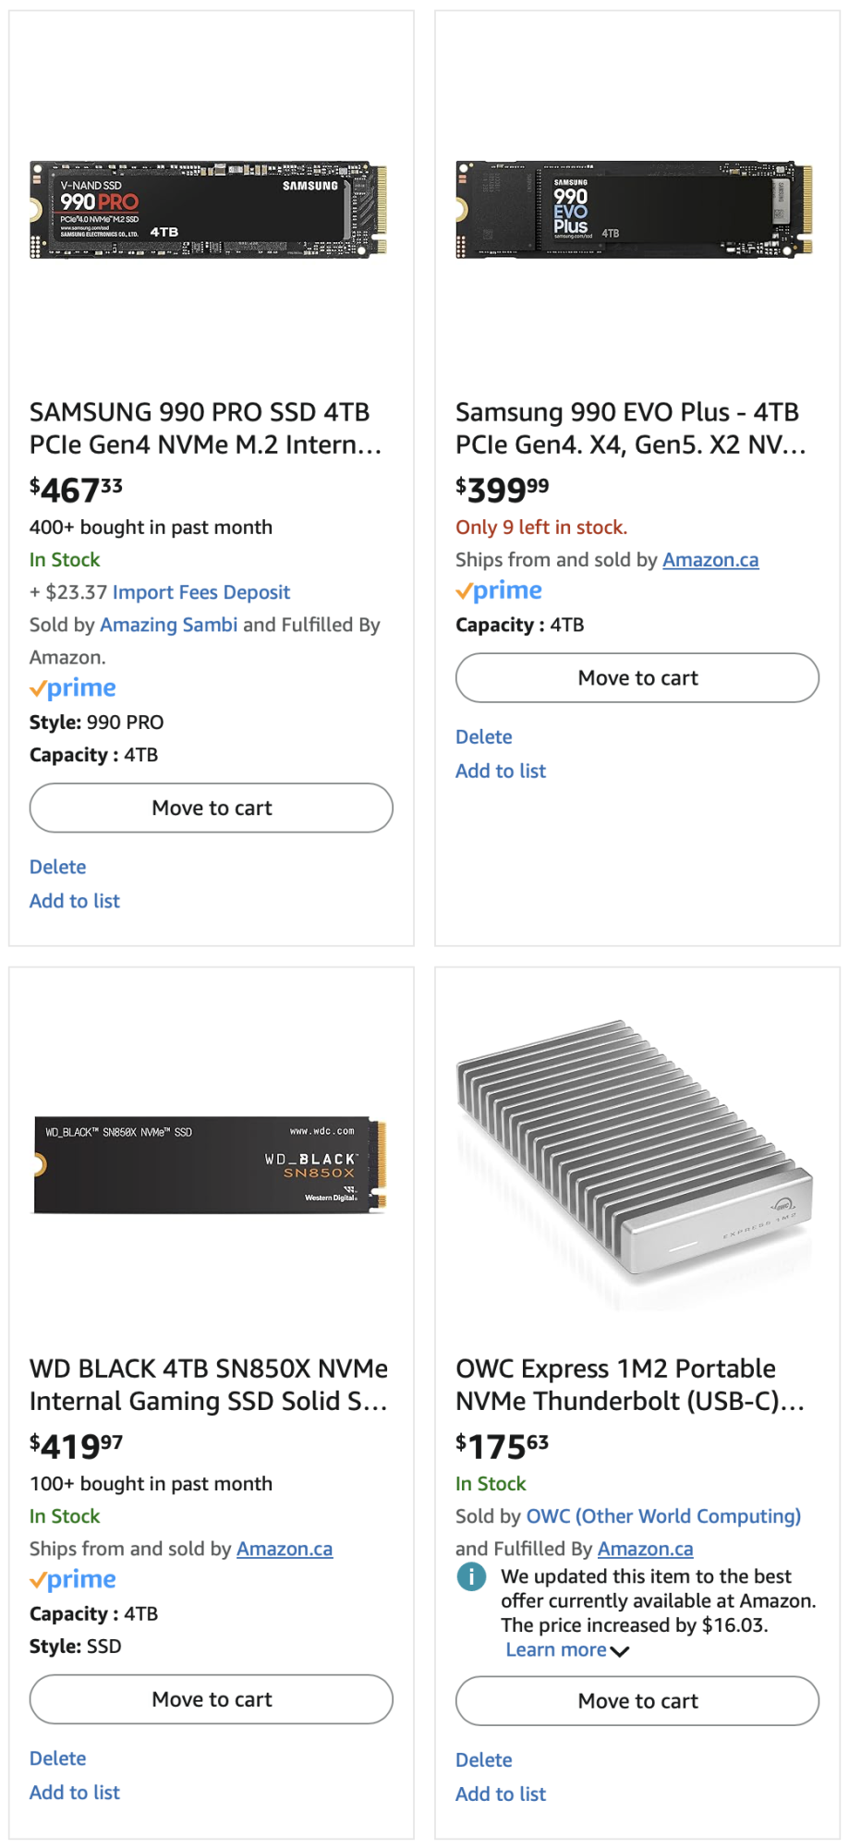Click the info icon beside the price update notice
Image resolution: width=849 pixels, height=1848 pixels.
[471, 1576]
